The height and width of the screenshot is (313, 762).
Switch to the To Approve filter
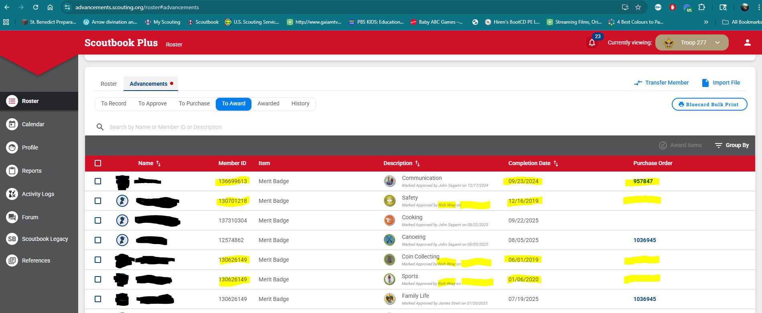coord(152,104)
